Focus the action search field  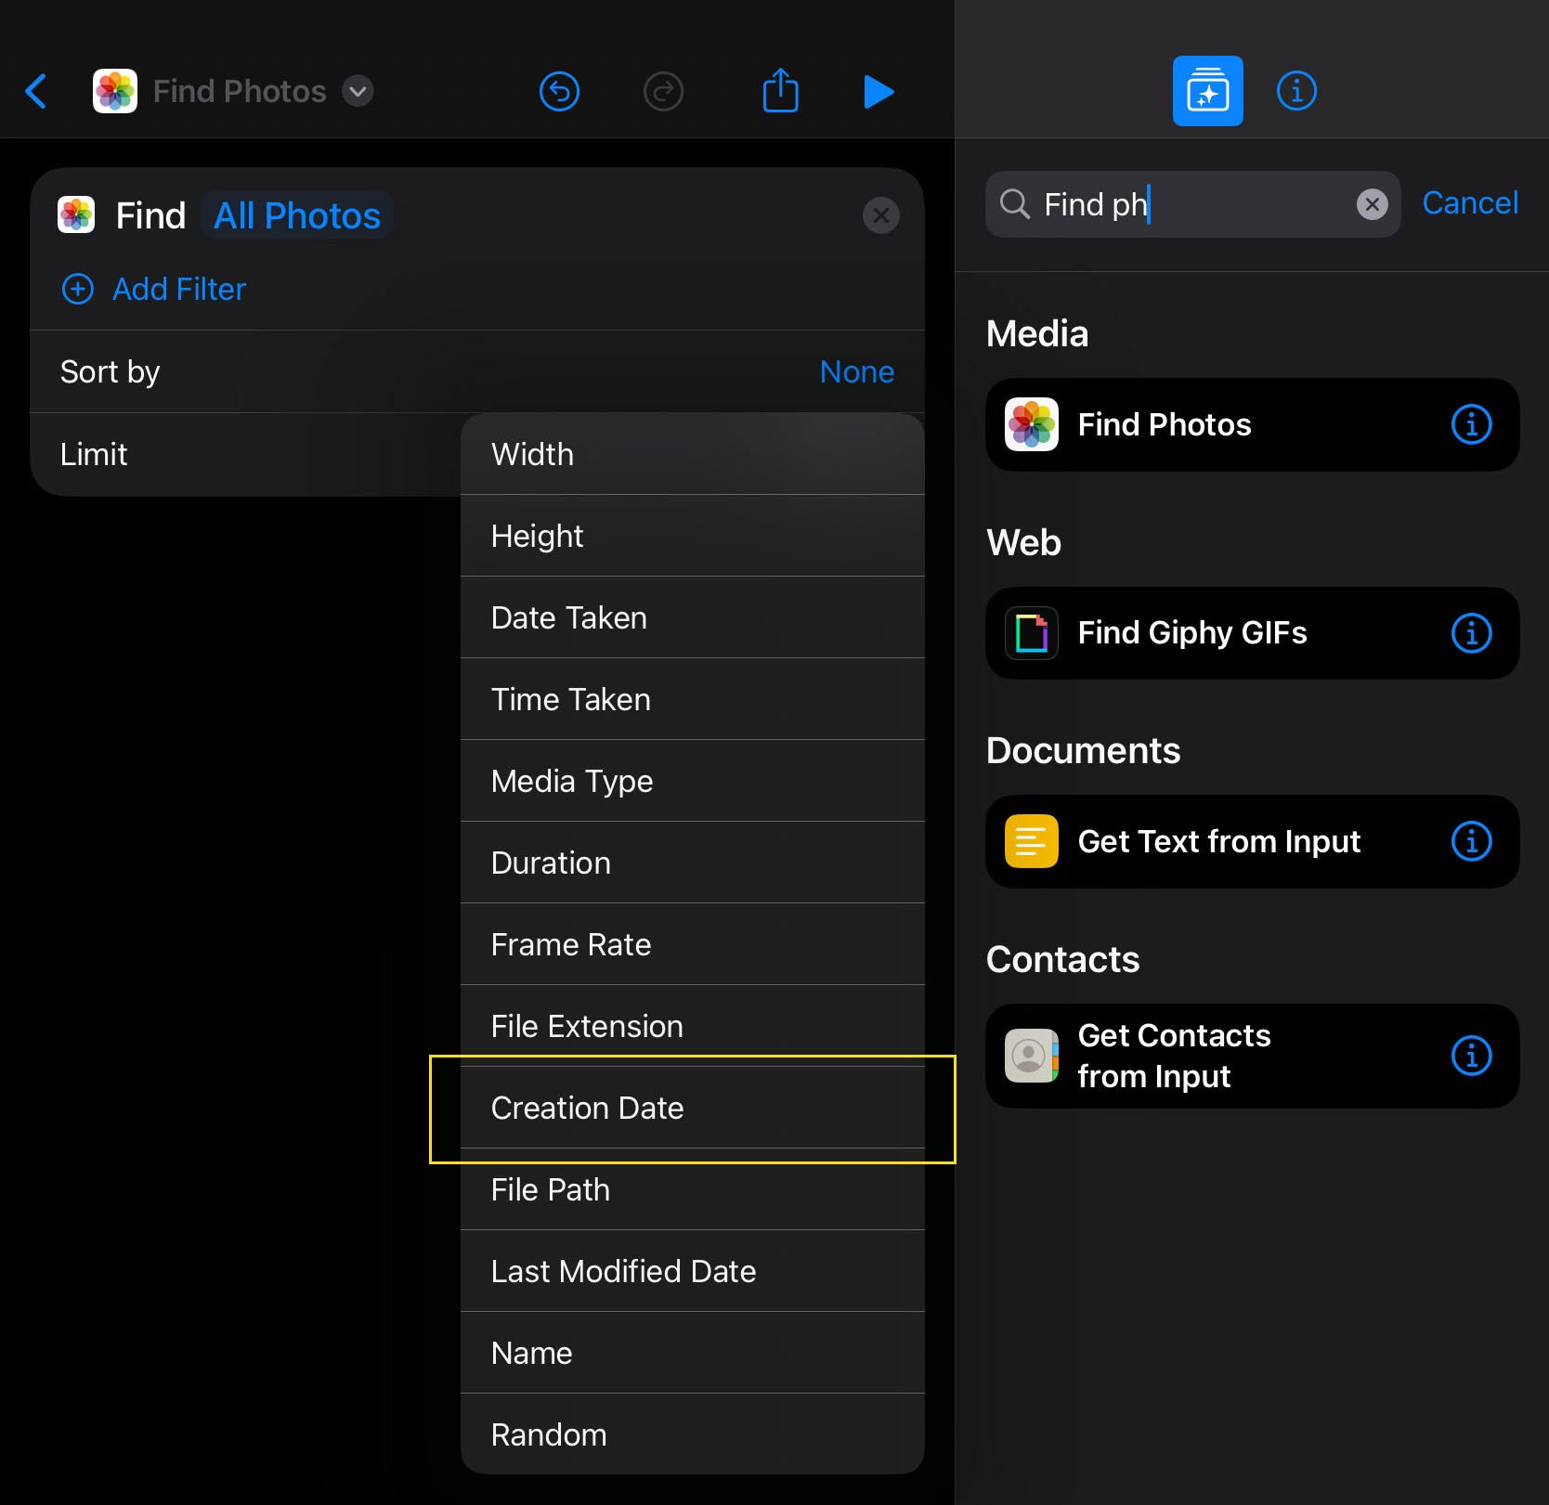coord(1192,204)
